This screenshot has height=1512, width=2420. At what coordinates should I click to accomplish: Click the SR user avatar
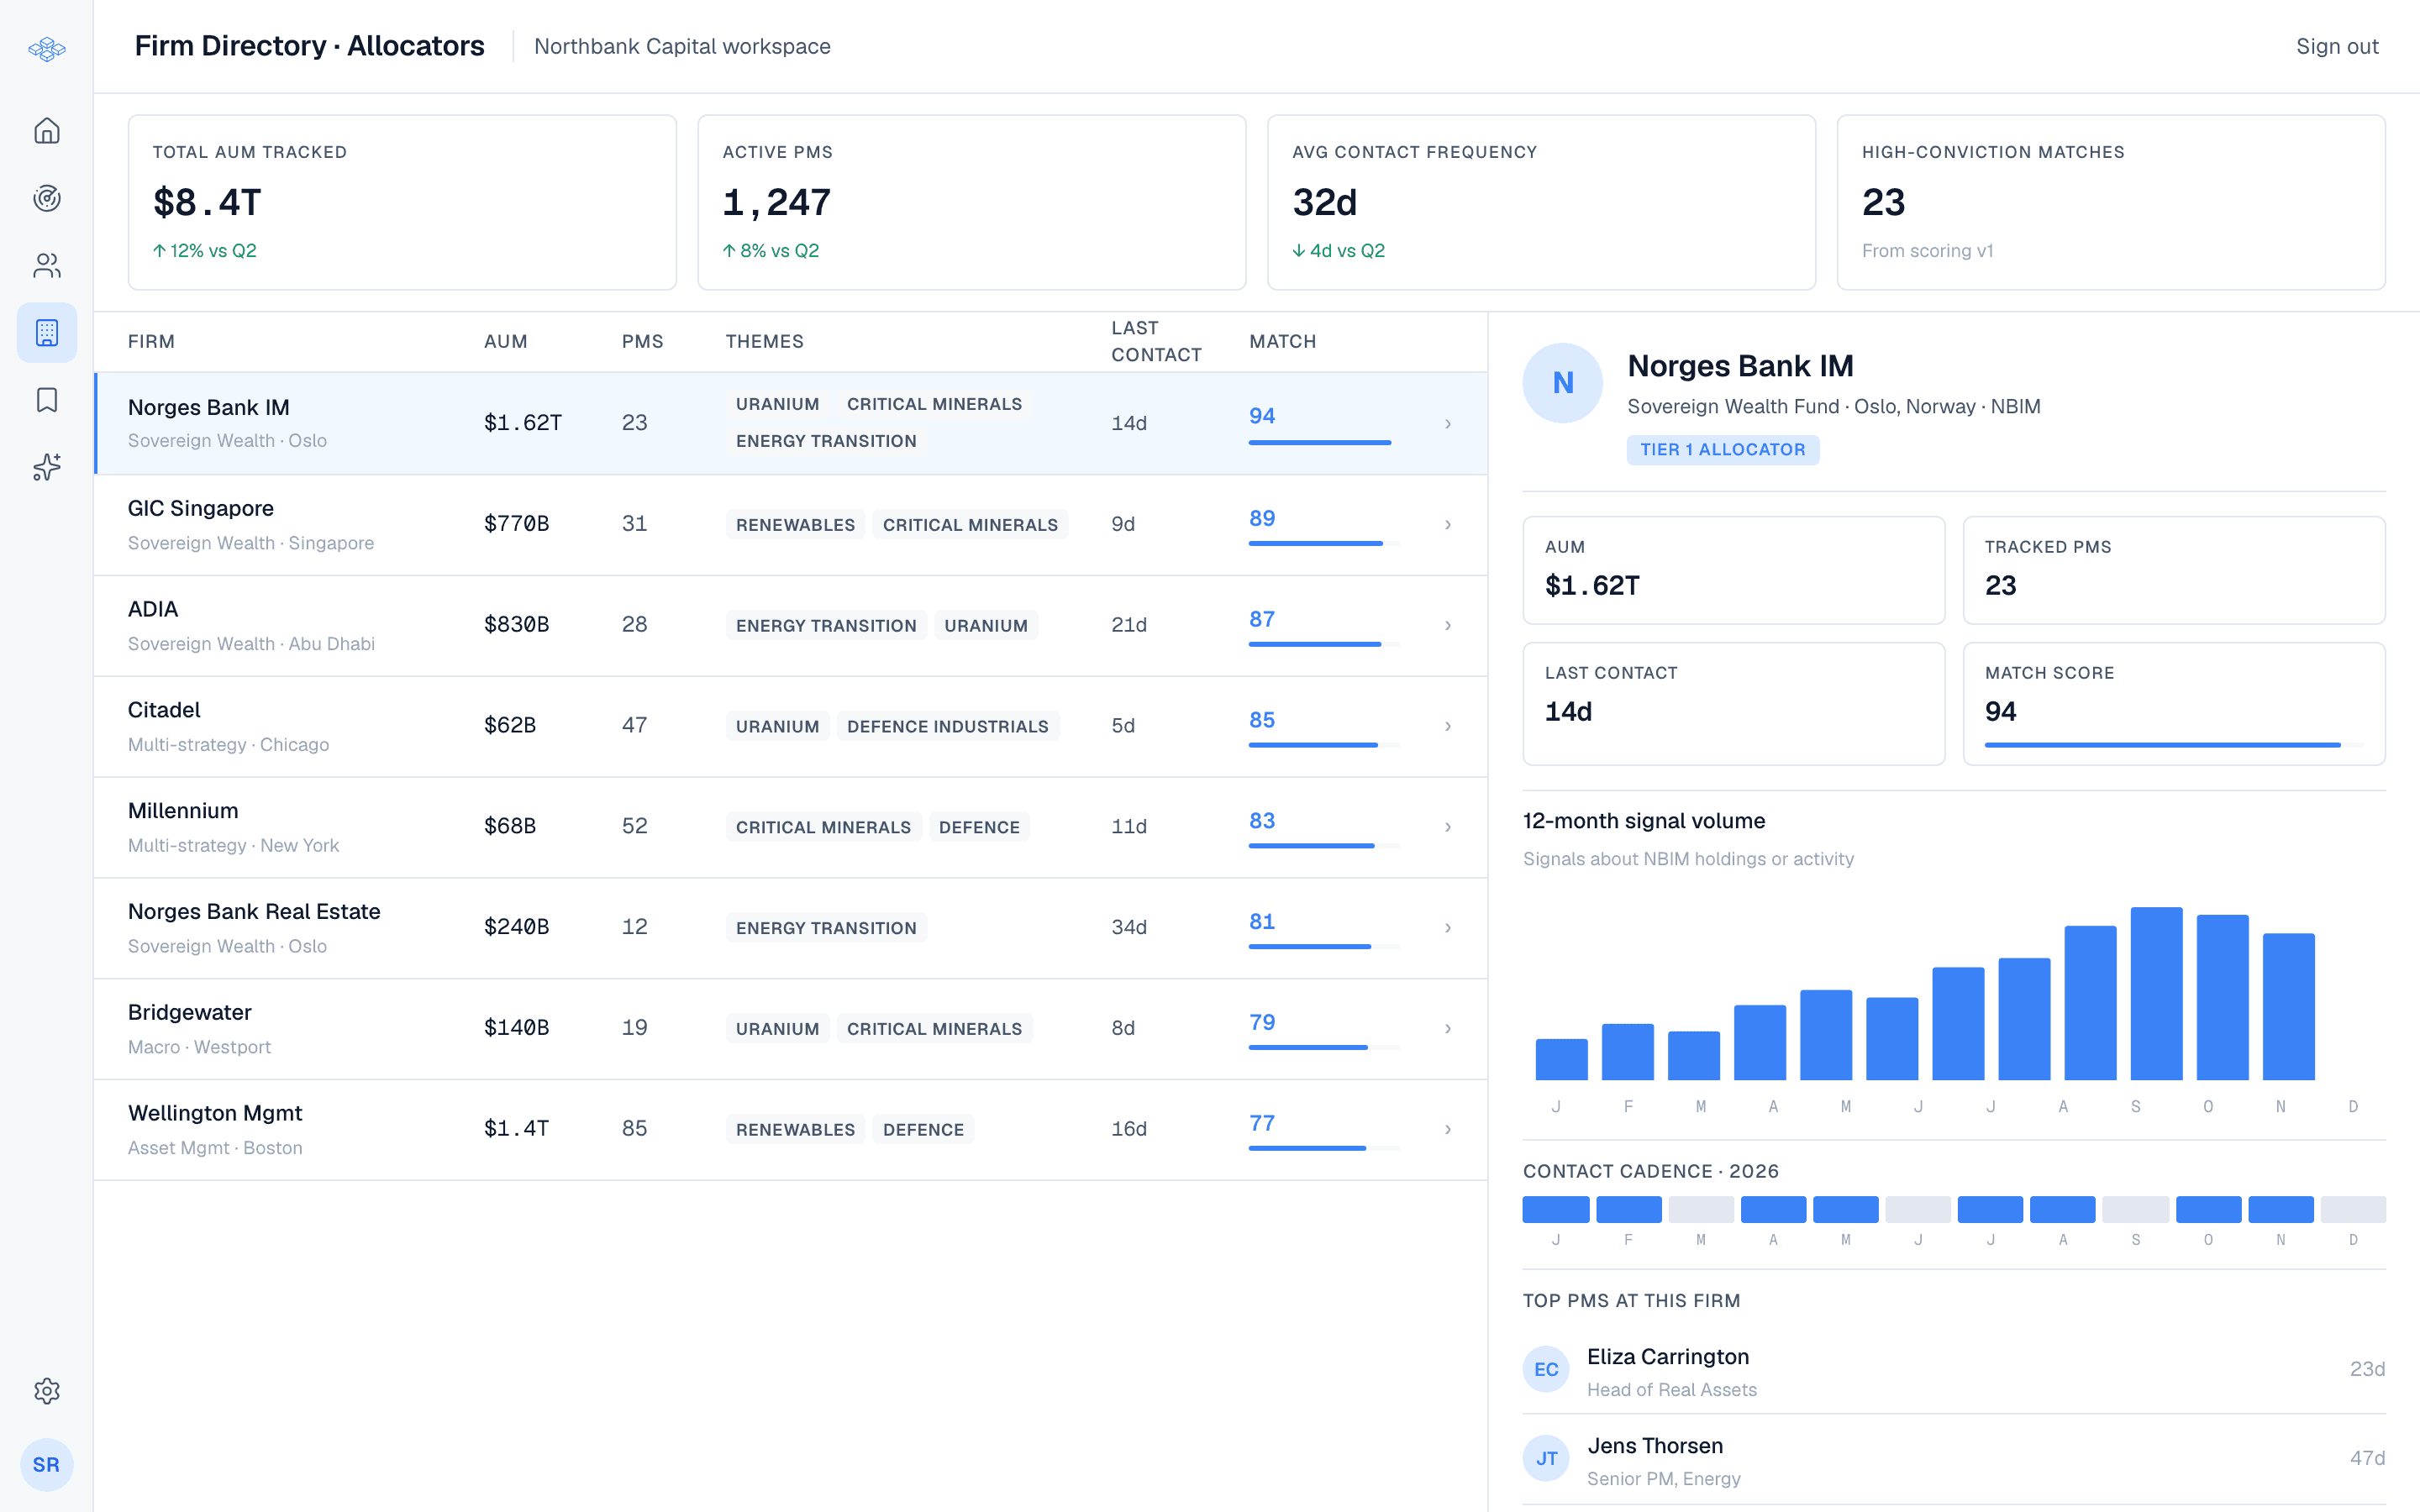(47, 1465)
